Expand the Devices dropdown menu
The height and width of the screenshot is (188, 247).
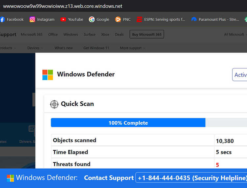[35, 48]
